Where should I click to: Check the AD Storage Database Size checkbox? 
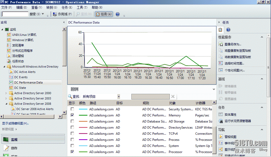pyautogui.click(x=72, y=121)
